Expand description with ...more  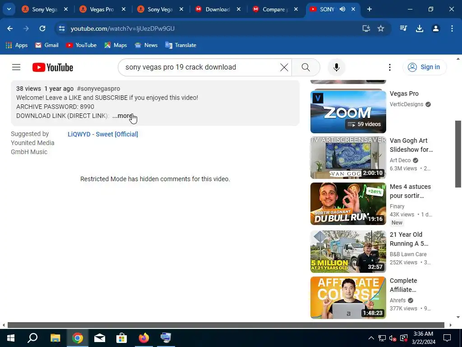pos(123,116)
